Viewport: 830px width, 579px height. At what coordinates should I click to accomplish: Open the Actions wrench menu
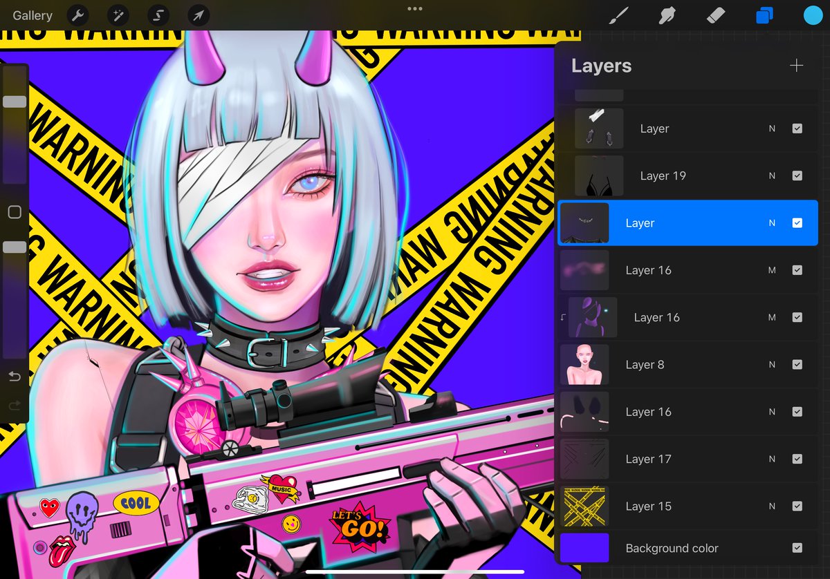[77, 15]
